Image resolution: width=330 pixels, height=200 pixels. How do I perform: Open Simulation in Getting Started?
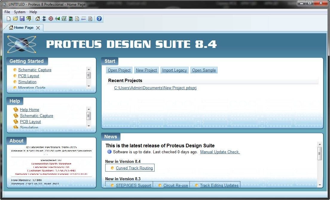pyautogui.click(x=27, y=82)
